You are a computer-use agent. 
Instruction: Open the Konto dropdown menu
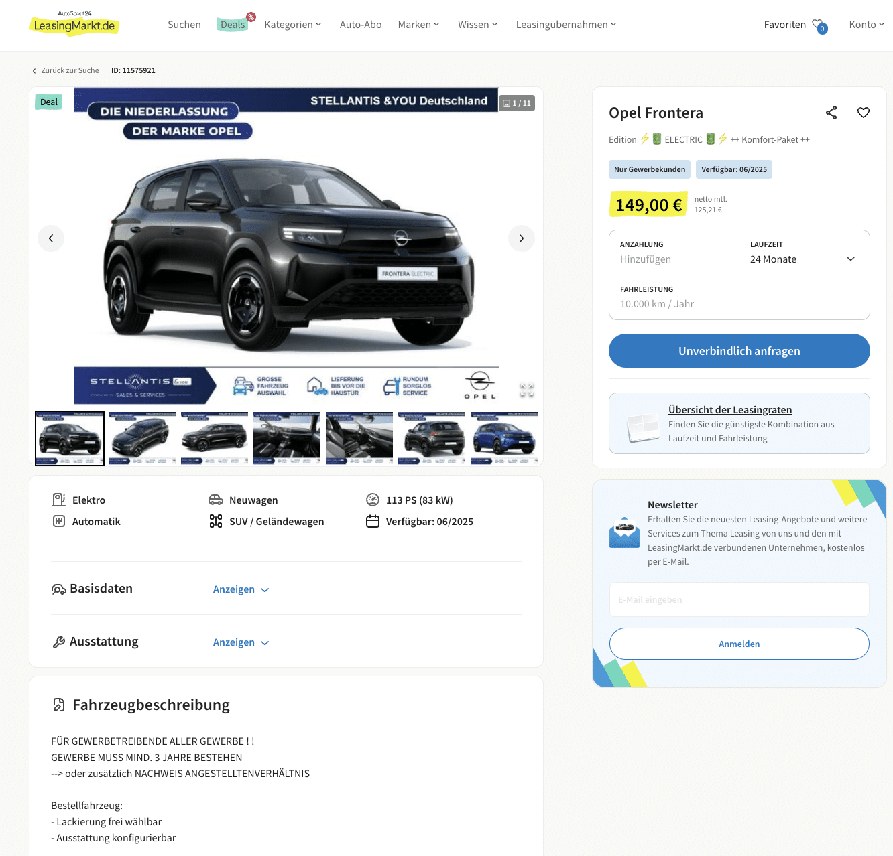[x=867, y=25]
